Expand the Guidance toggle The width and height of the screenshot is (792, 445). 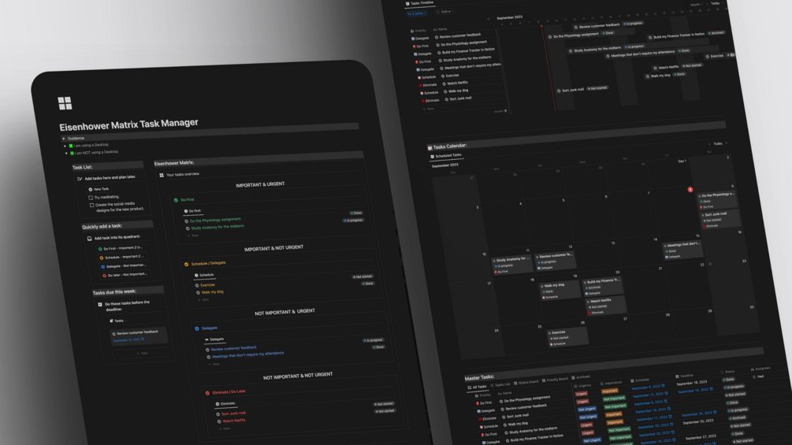(64, 139)
